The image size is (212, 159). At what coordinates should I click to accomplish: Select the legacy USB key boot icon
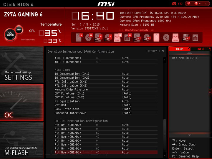point(175,37)
